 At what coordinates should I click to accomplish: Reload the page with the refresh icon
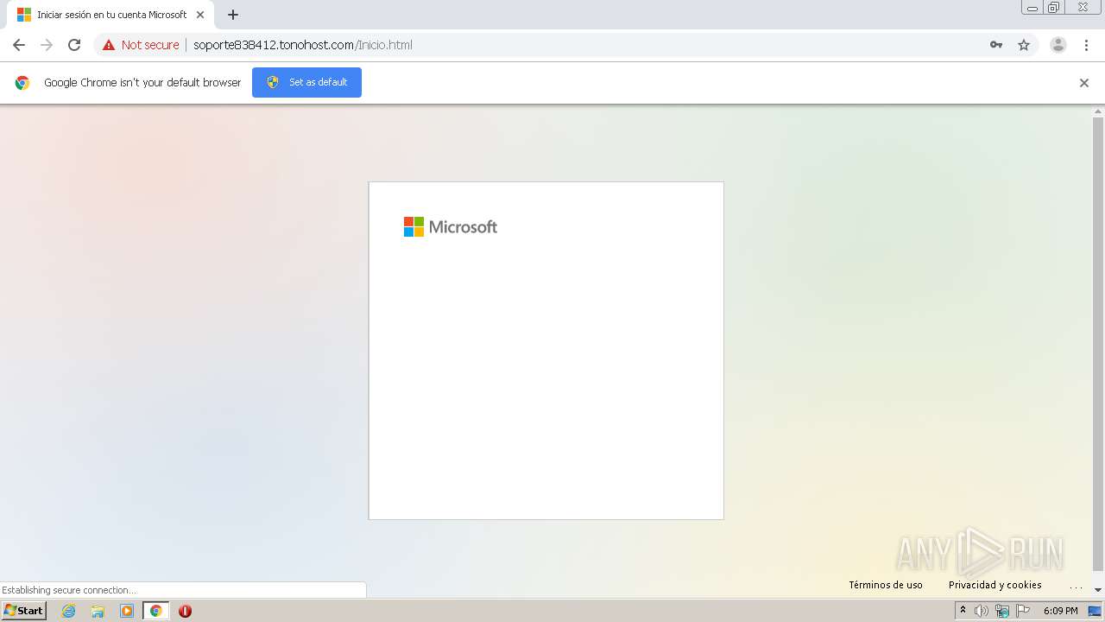click(x=74, y=45)
